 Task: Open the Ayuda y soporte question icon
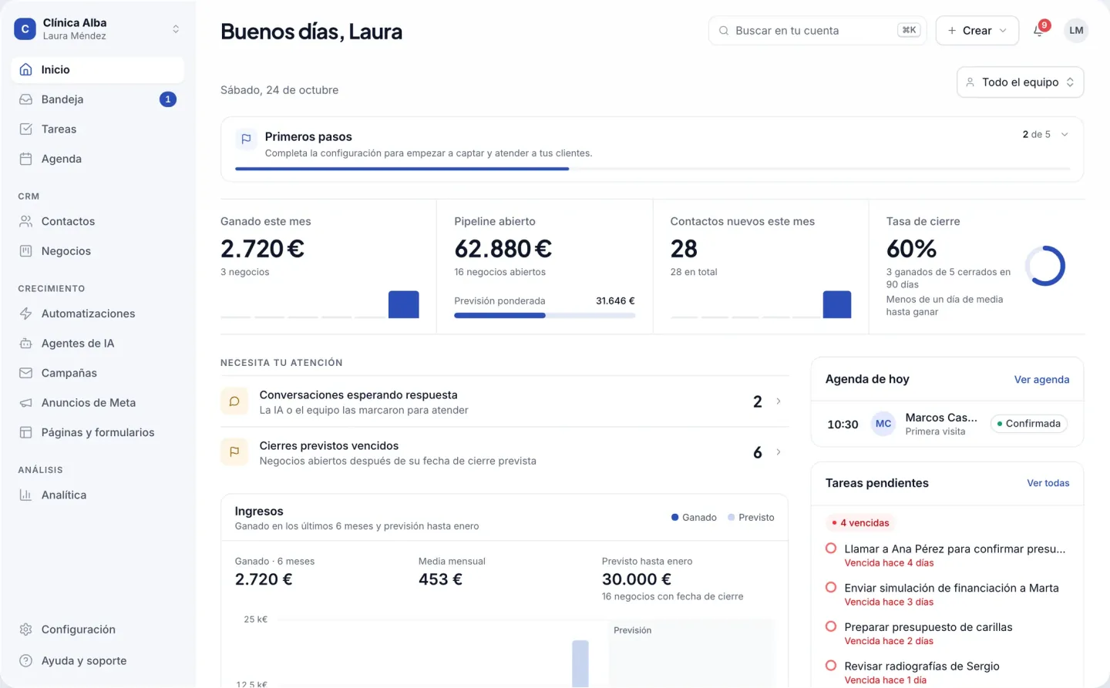[x=25, y=661]
